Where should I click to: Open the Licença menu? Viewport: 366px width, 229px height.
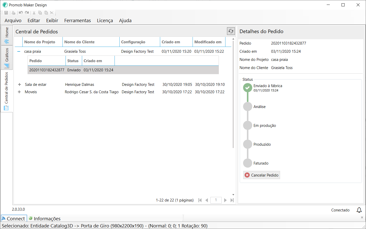point(105,20)
